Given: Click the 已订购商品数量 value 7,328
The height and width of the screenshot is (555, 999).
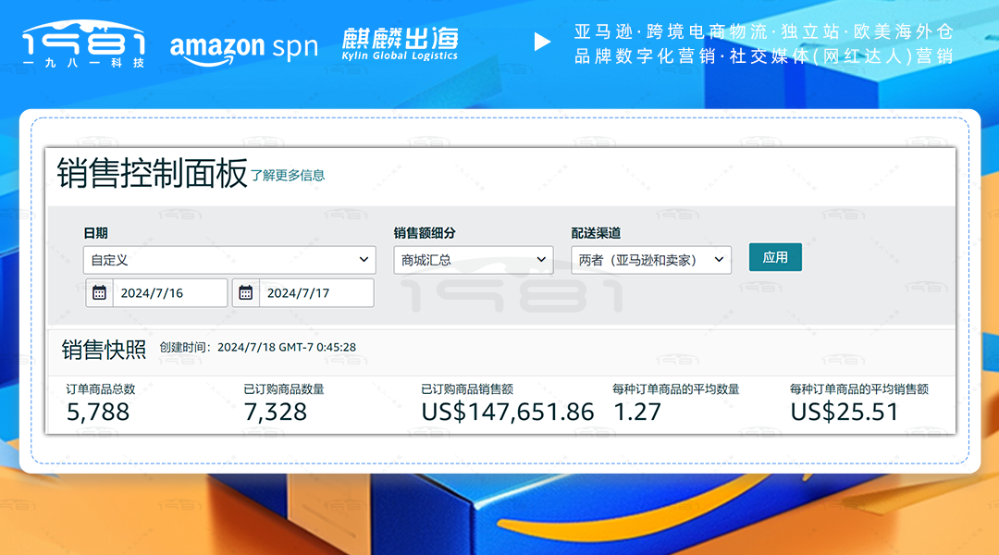Looking at the screenshot, I should [276, 413].
